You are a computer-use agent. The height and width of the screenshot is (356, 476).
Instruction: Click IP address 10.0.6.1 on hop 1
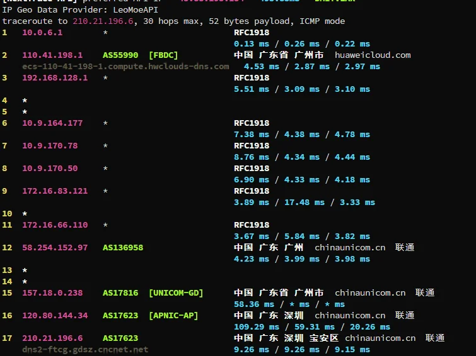pyautogui.click(x=42, y=33)
